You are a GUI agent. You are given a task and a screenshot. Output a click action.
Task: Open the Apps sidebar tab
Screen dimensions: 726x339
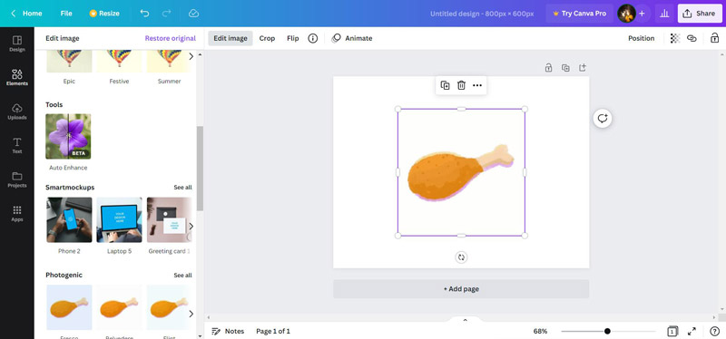[x=16, y=213]
